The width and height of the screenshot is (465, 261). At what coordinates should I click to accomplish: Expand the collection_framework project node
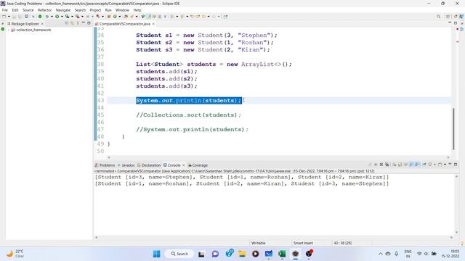point(8,30)
